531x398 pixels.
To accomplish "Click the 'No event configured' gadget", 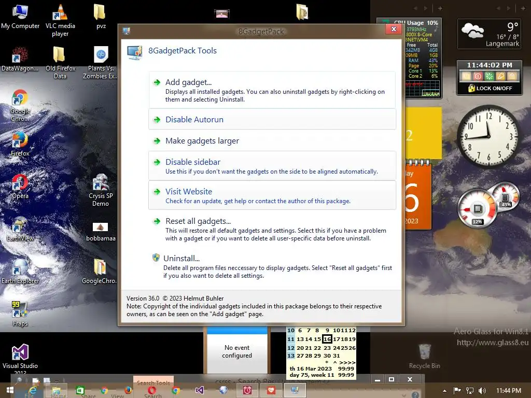I will click(236, 351).
